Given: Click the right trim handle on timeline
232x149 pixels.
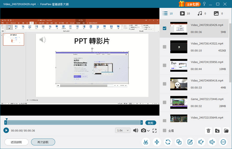Looking at the screenshot, I should (x=142, y=122).
